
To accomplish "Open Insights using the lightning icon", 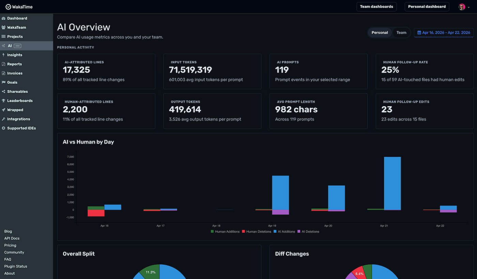I will click(x=4, y=55).
